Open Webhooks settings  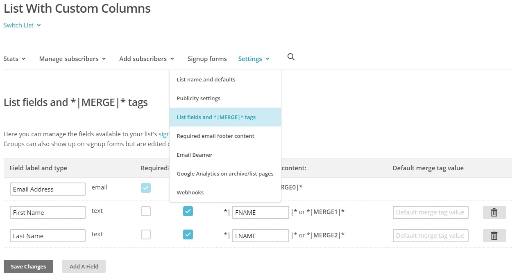coord(225,192)
